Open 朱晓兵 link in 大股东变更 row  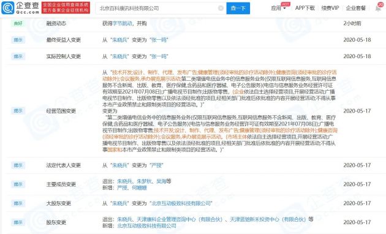(119, 203)
